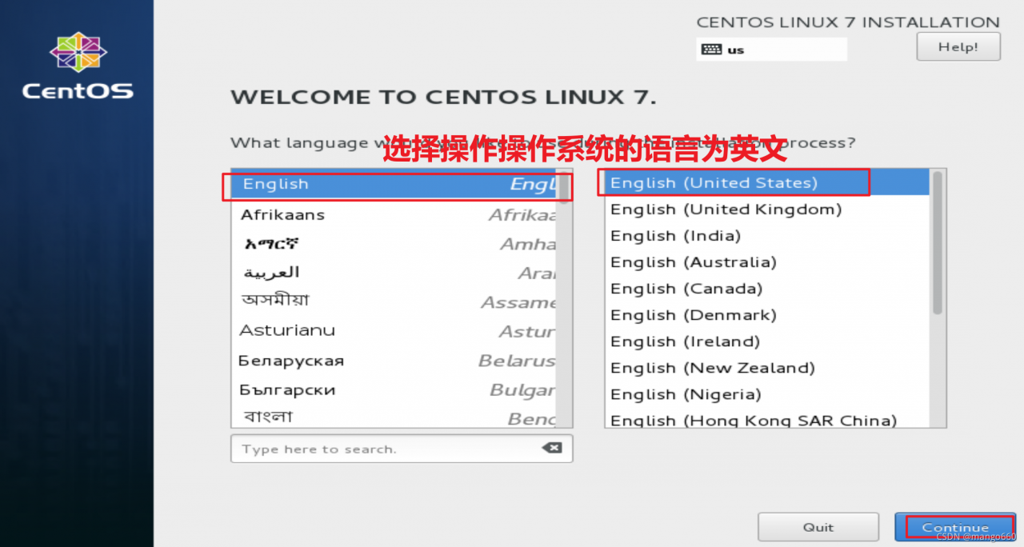Select English (United Kingdom) locale
This screenshot has height=547, width=1024.
[726, 209]
